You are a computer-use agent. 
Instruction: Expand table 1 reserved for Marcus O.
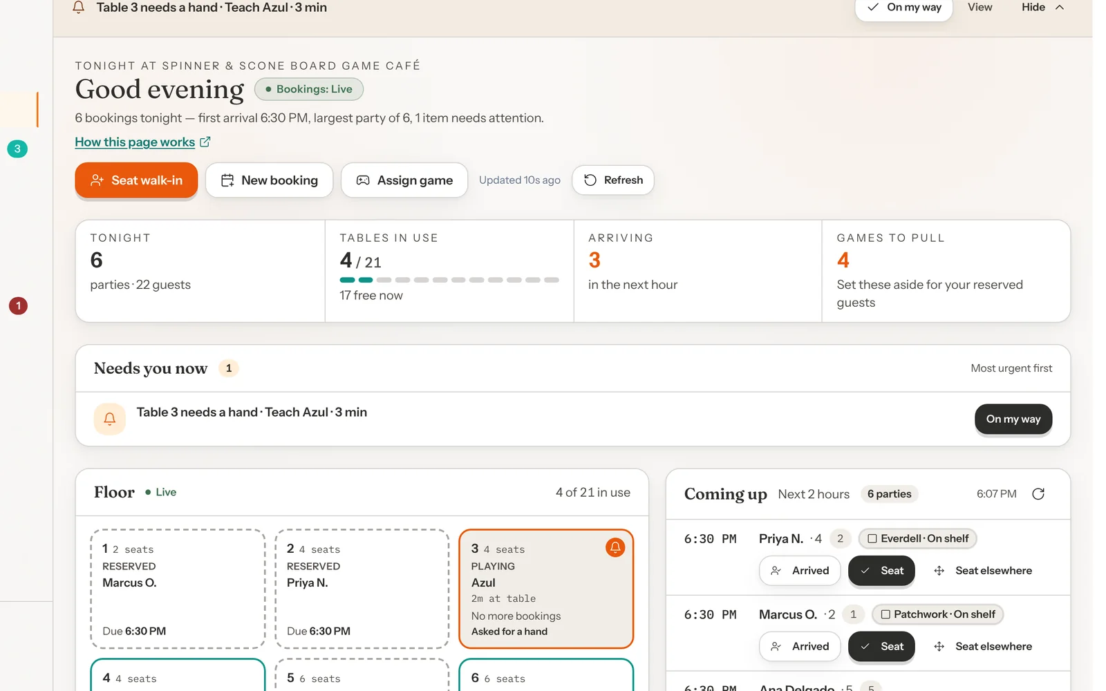(x=178, y=589)
